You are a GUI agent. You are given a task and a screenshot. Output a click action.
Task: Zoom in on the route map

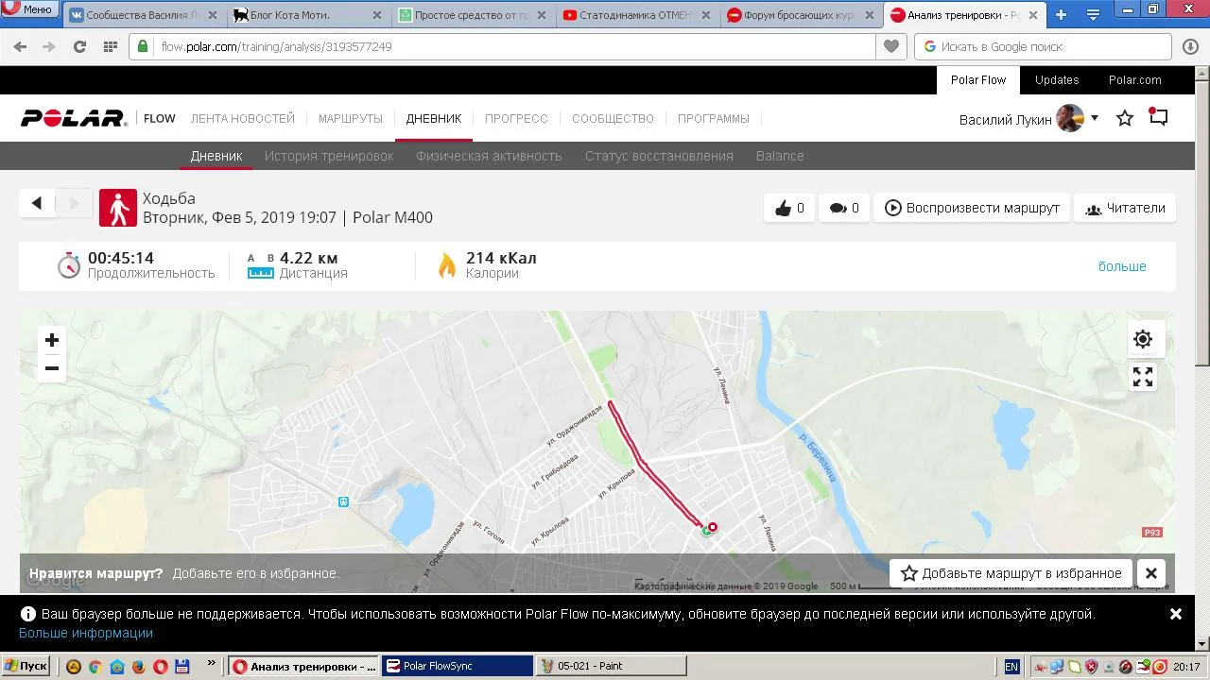click(52, 340)
